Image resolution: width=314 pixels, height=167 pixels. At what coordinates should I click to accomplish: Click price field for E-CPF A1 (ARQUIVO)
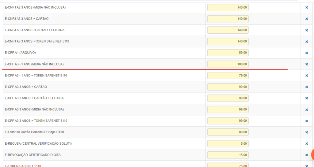tap(228, 53)
